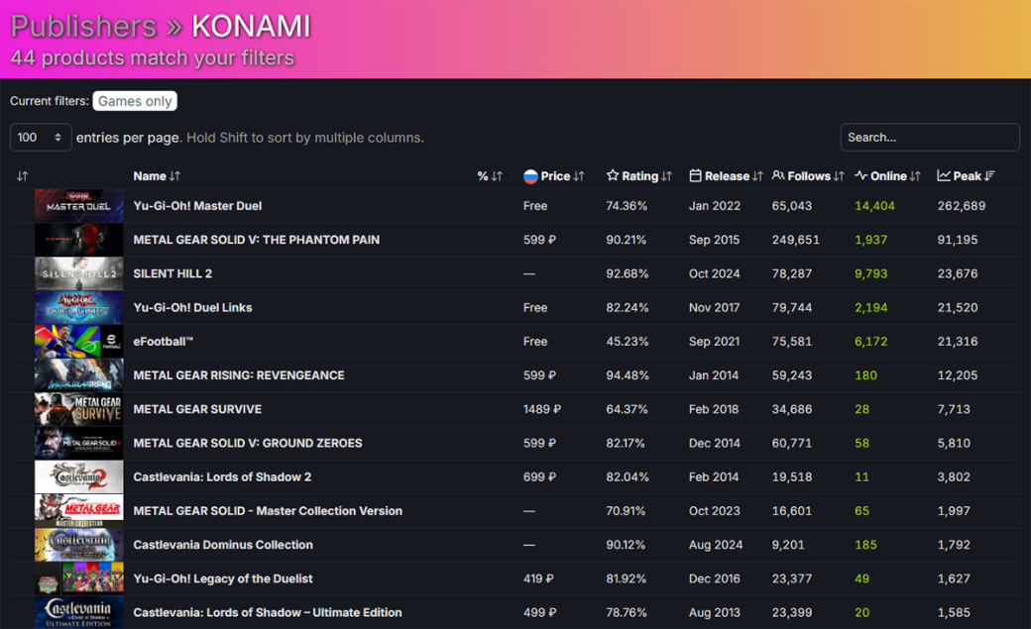The width and height of the screenshot is (1031, 629).
Task: Sort by discount percent column
Action: pyautogui.click(x=490, y=176)
